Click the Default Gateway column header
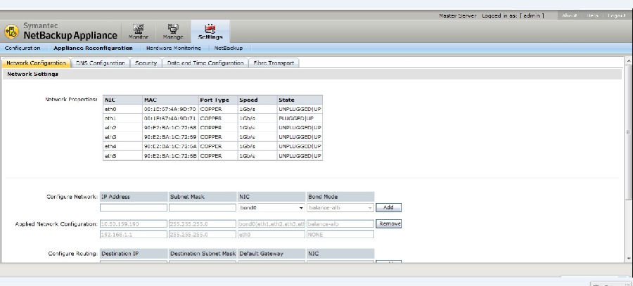The width and height of the screenshot is (633, 286). point(271,254)
